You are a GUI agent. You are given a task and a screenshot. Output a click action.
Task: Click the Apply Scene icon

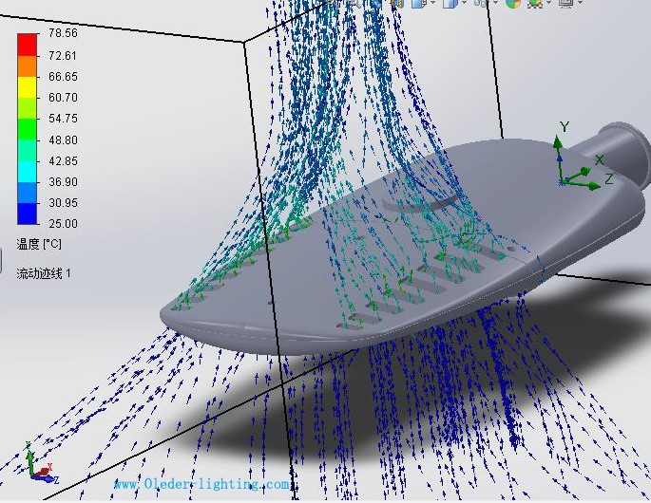pos(536,4)
